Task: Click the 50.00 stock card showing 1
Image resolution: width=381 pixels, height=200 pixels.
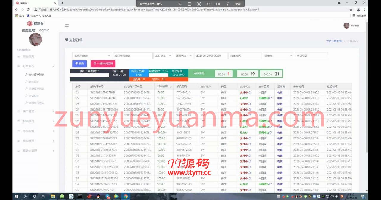Action: [x=224, y=74]
